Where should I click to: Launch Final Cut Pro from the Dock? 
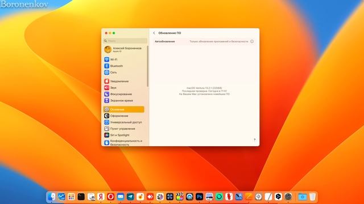click(x=180, y=197)
